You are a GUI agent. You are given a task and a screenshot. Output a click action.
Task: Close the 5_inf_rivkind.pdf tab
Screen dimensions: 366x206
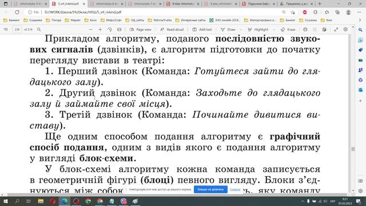click(84, 4)
